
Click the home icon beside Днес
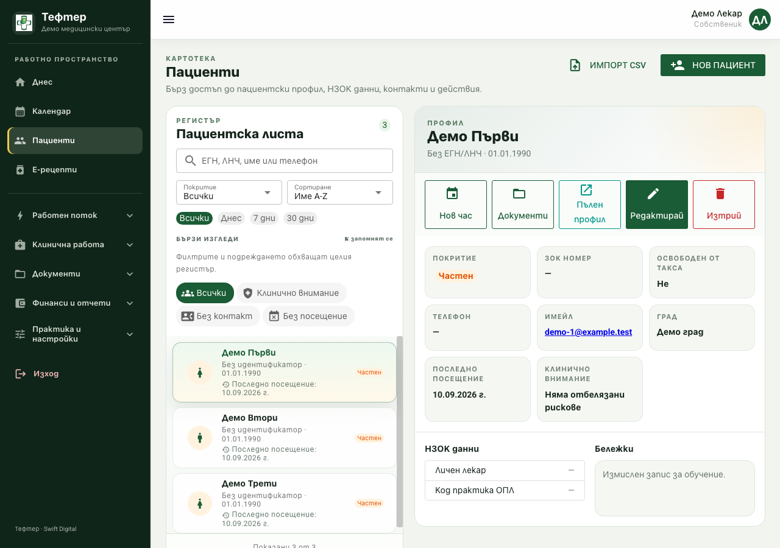tap(20, 82)
